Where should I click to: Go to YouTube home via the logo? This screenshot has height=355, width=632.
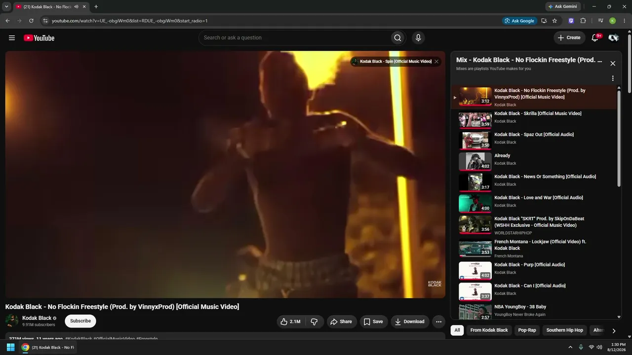click(x=39, y=38)
